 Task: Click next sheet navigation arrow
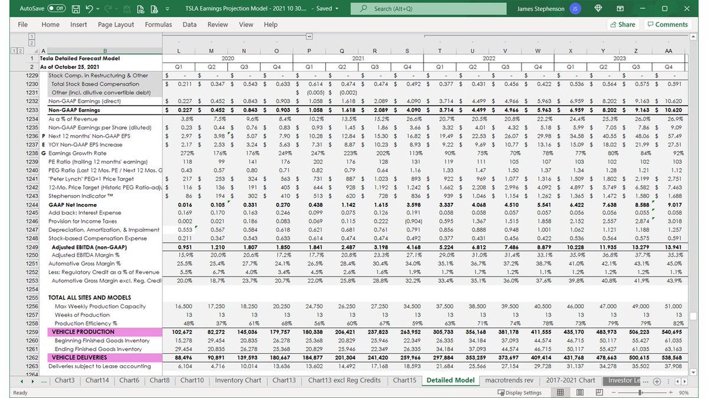pos(34,381)
